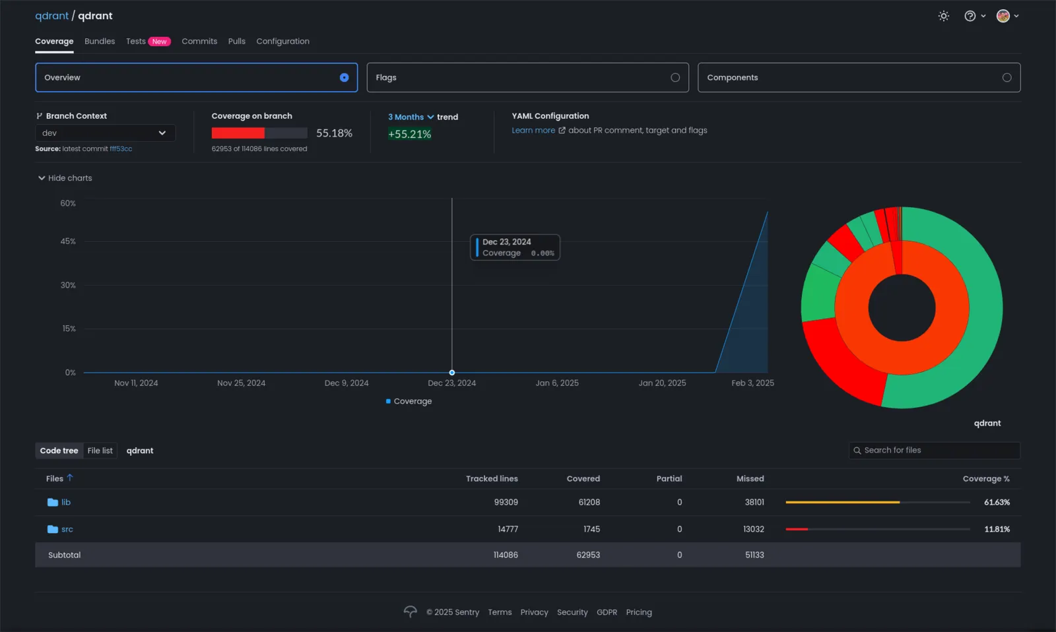
Task: Open the Pulls tab
Action: pos(237,41)
